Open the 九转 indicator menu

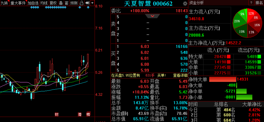[4, 3]
